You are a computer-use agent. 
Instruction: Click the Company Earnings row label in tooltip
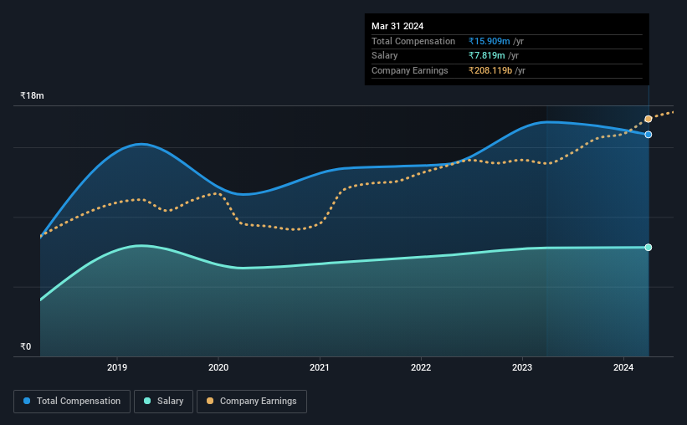click(x=410, y=70)
